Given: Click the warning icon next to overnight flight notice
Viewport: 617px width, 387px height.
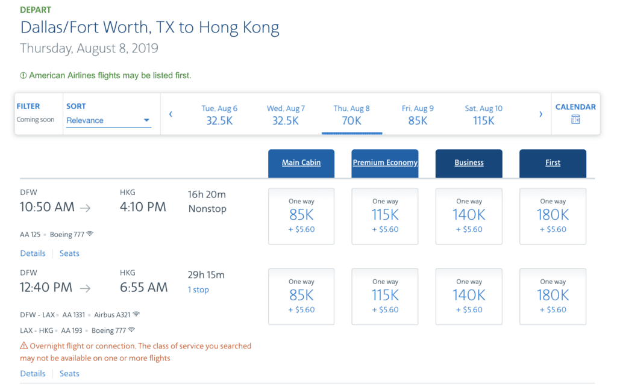Looking at the screenshot, I should tap(24, 345).
